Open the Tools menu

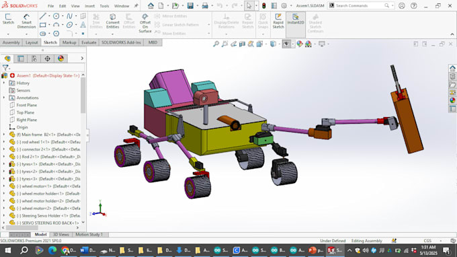[x=104, y=6]
